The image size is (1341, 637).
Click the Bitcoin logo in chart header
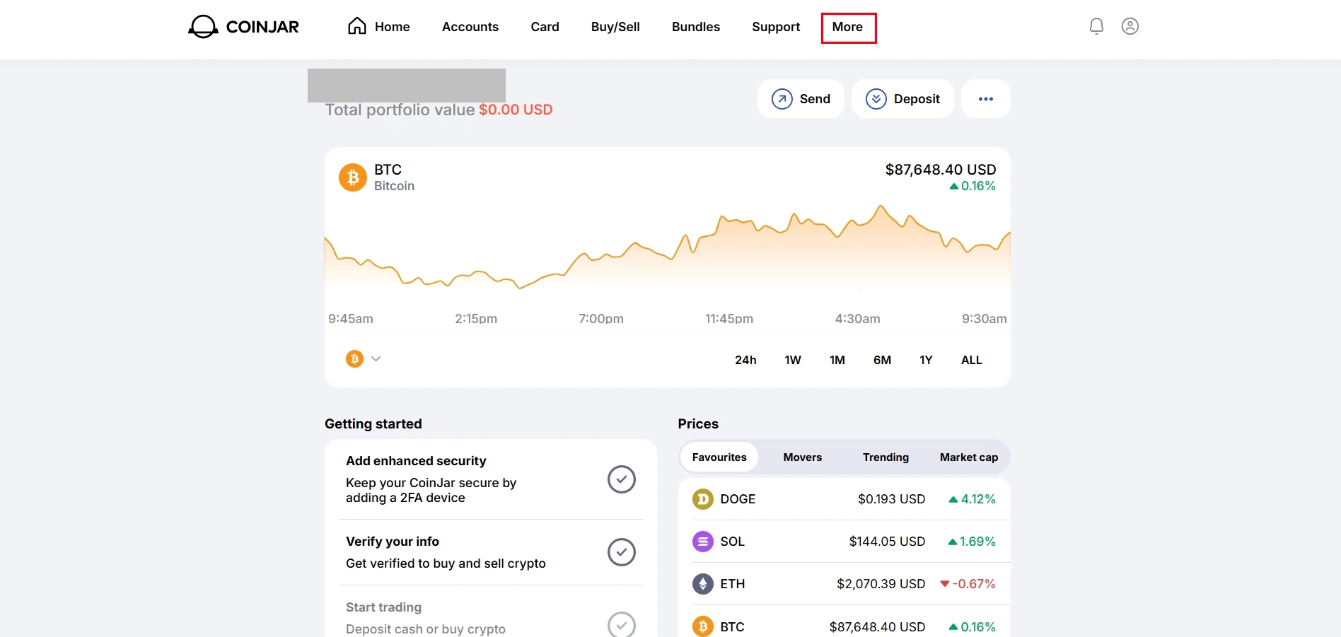point(353,177)
